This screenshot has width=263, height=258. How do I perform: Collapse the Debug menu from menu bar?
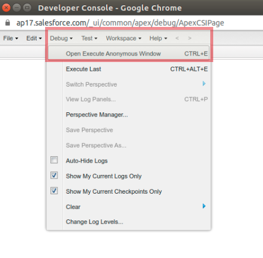point(61,38)
